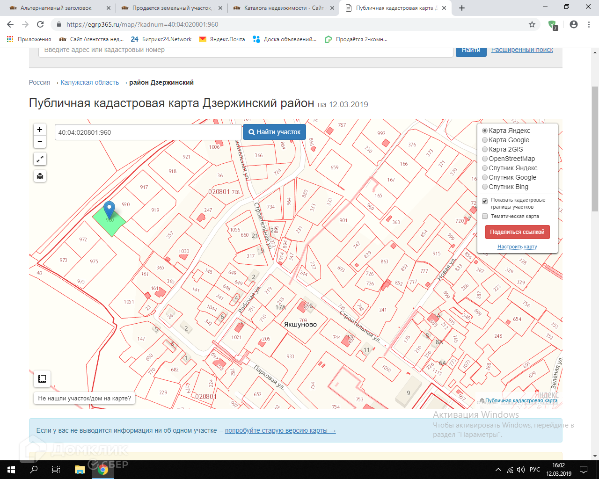Switch to Продается земельный участок tab
599x479 pixels.
pos(171,8)
